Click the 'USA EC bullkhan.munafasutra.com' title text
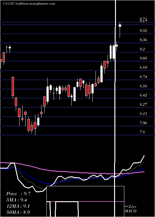The width and height of the screenshot is (155, 217). (x=29, y=4)
